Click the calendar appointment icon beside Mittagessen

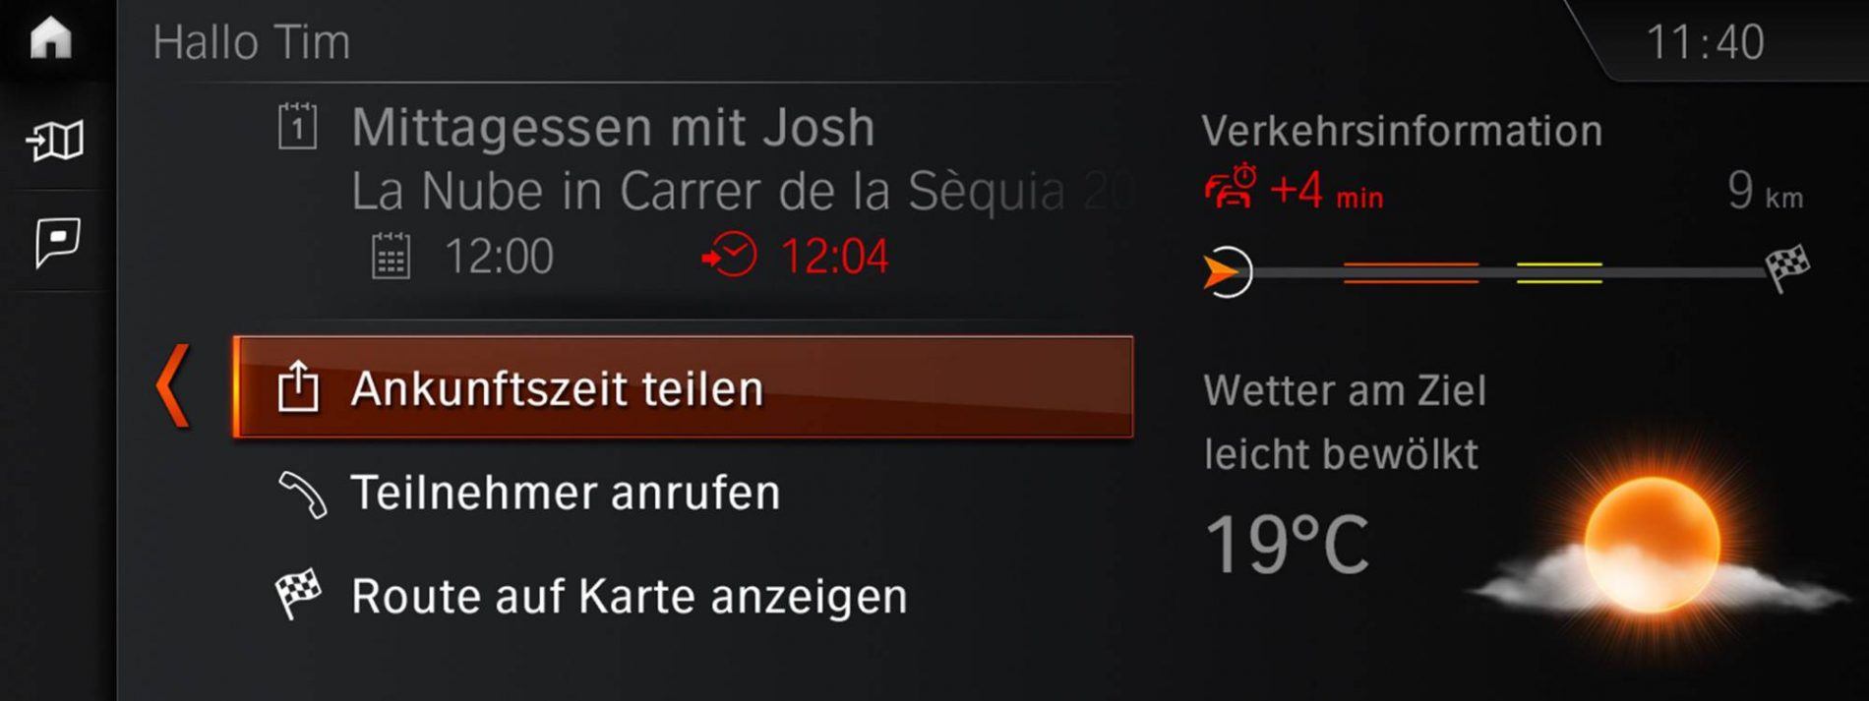tap(297, 126)
